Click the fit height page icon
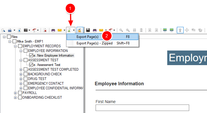207x113 pixels. click(x=141, y=30)
